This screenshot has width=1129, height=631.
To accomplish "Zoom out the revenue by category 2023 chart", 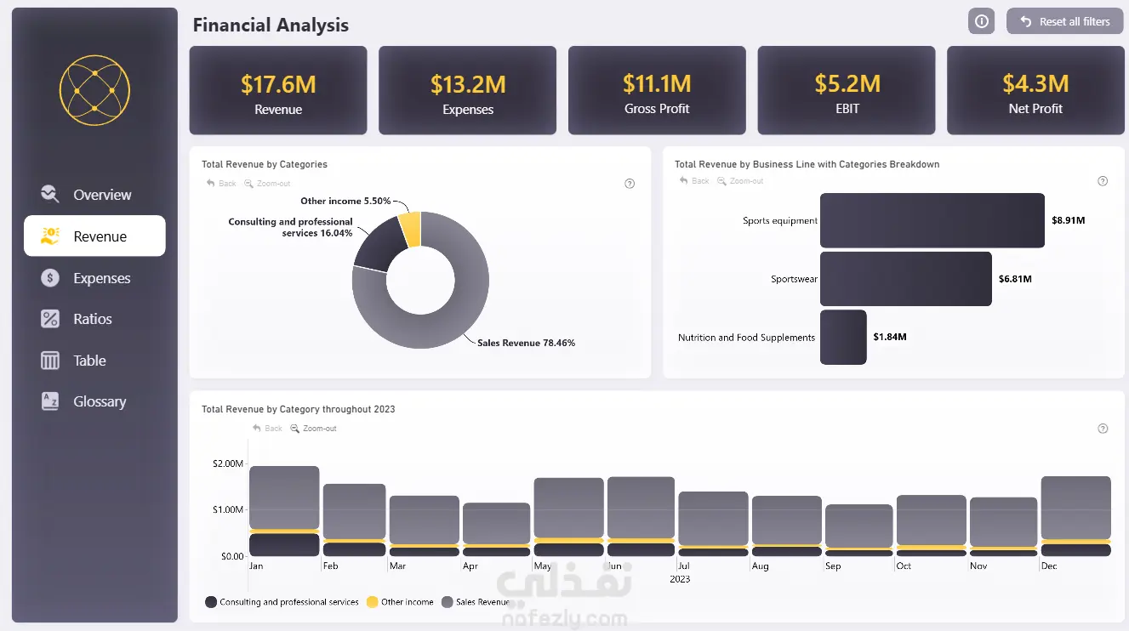I will click(313, 429).
